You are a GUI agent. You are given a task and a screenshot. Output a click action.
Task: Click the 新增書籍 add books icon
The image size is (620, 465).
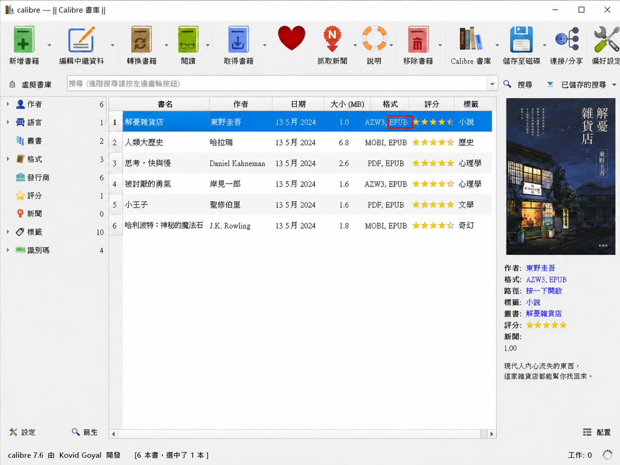click(x=24, y=39)
